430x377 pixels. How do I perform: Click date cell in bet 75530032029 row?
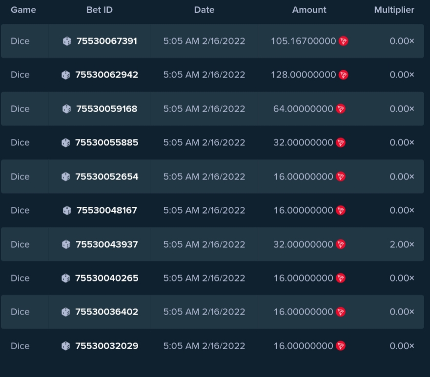point(205,346)
